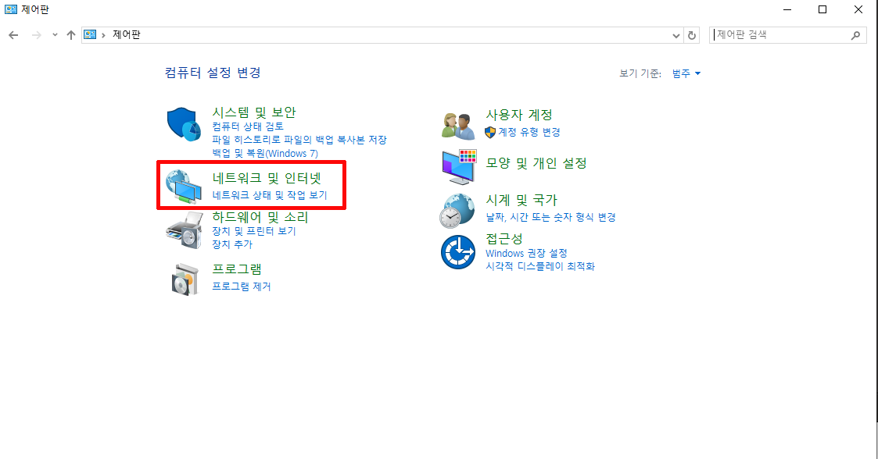Expand the address bar history dropdown
The width and height of the screenshot is (878, 459).
click(676, 35)
